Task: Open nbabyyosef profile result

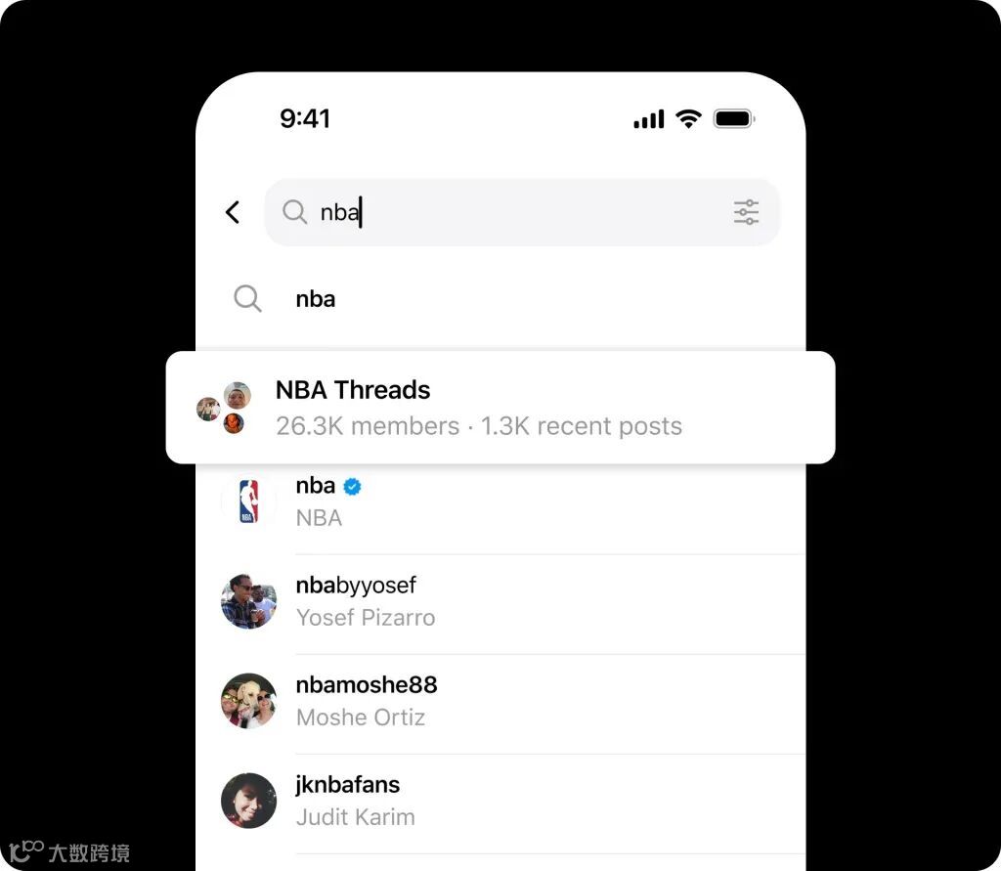Action: 500,601
